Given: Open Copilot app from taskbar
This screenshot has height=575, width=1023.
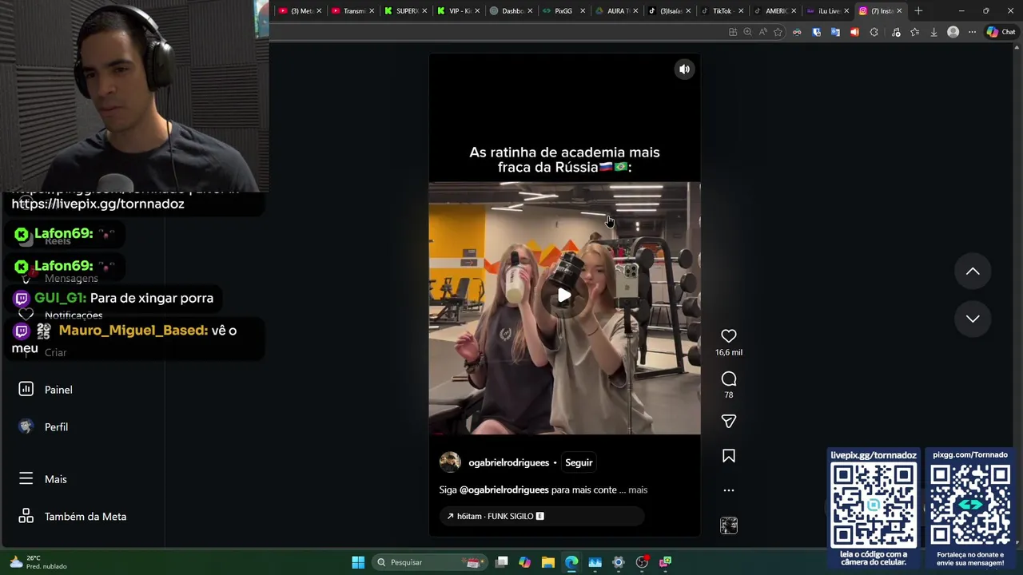Looking at the screenshot, I should click(524, 562).
